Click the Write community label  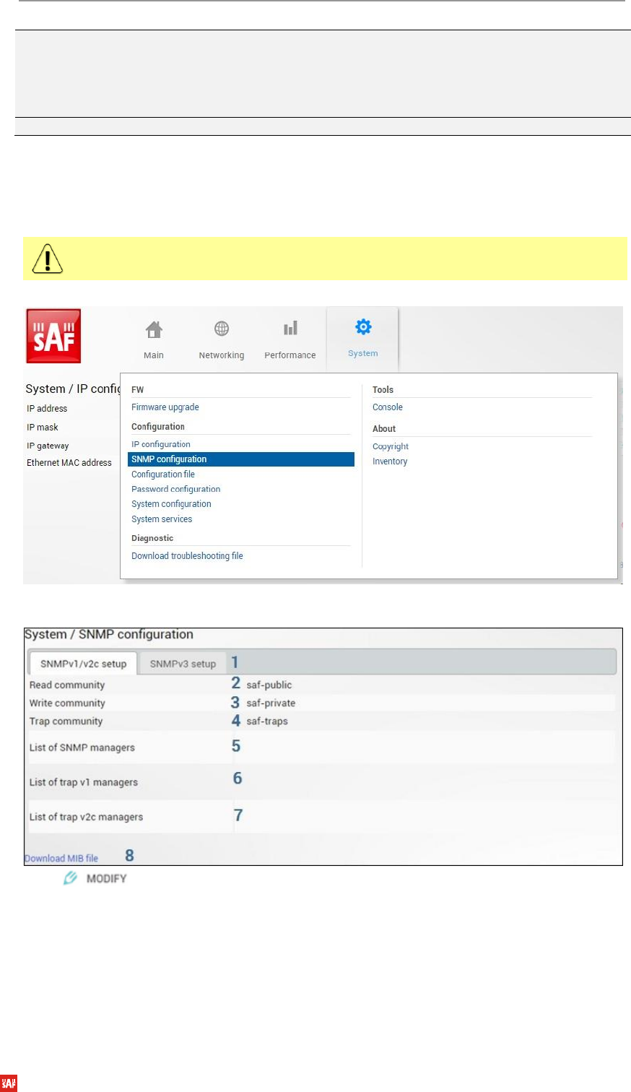67,703
